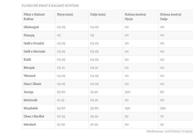Click the Hani i Elezit row name
193x134 pixels.
click(32, 84)
